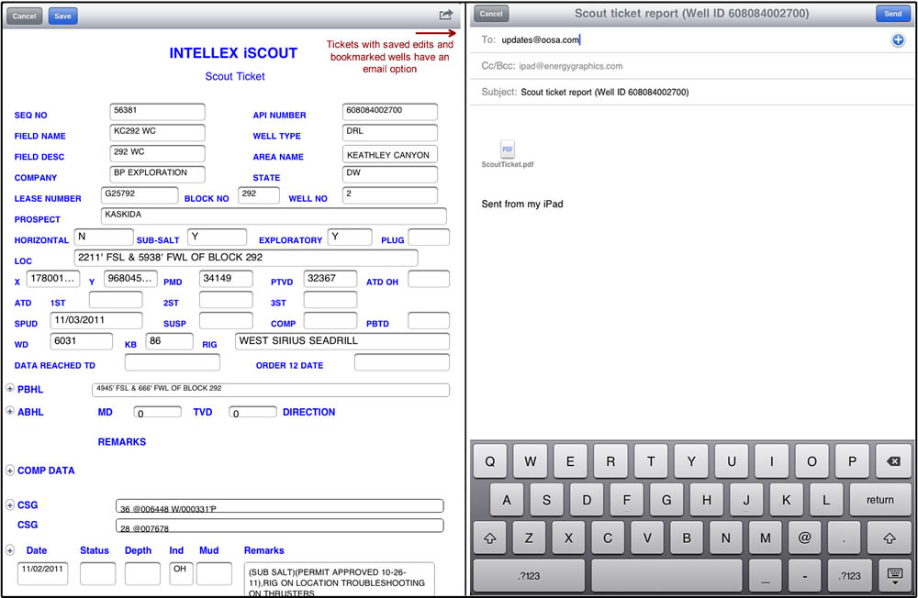Screen dimensions: 918x598
Task: Select the empty PLUG field
Action: [x=429, y=237]
